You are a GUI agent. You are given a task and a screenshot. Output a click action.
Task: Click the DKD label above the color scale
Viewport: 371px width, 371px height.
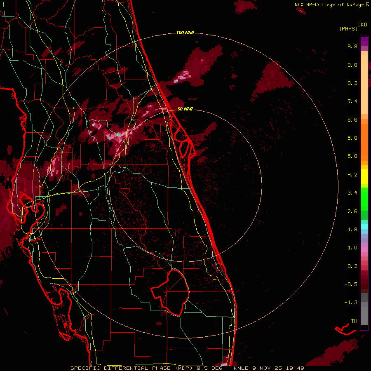pyautogui.click(x=362, y=25)
